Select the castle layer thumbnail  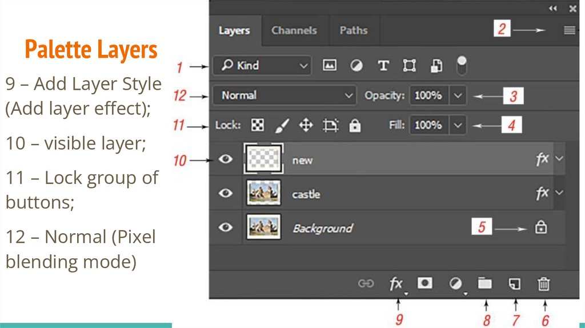pos(263,194)
